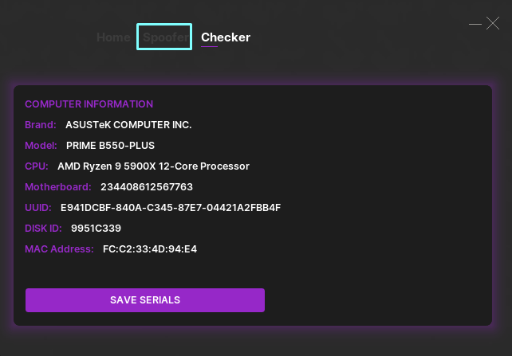The image size is (512, 356).
Task: Click the Motherboard label
Action: pyautogui.click(x=58, y=187)
